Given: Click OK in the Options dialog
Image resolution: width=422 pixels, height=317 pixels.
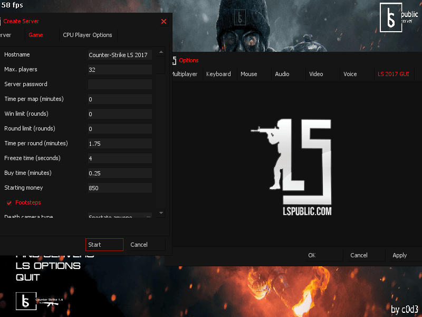Looking at the screenshot, I should tap(312, 255).
